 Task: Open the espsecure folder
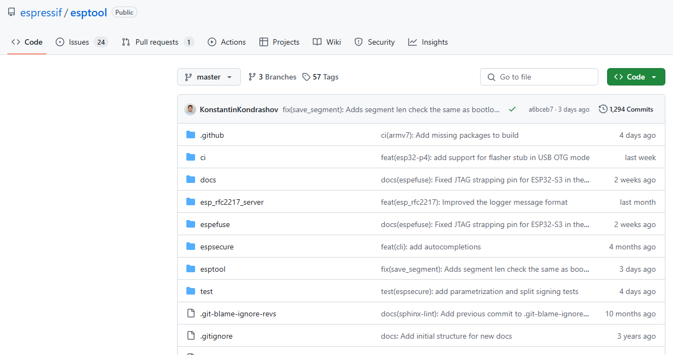tap(217, 247)
